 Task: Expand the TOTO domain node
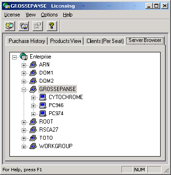click(x=24, y=139)
